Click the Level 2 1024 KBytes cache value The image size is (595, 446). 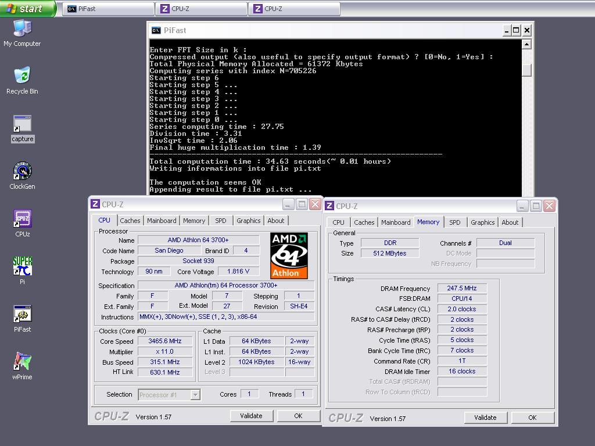[256, 362]
